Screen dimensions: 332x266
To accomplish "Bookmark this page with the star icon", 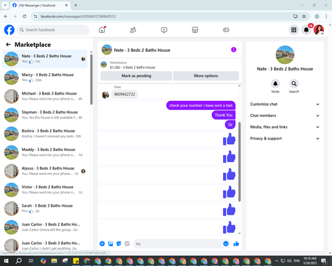I will coord(304,17).
